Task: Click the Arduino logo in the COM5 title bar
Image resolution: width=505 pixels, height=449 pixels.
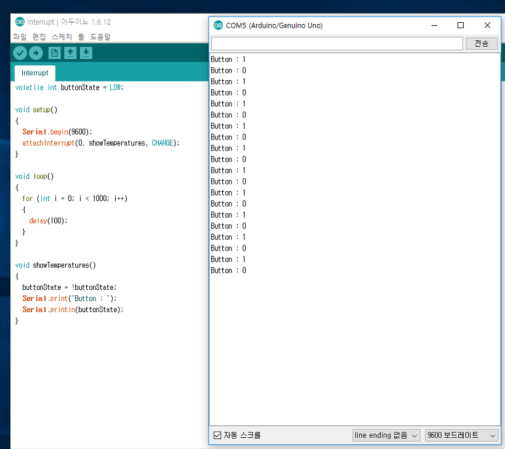Action: coord(218,25)
